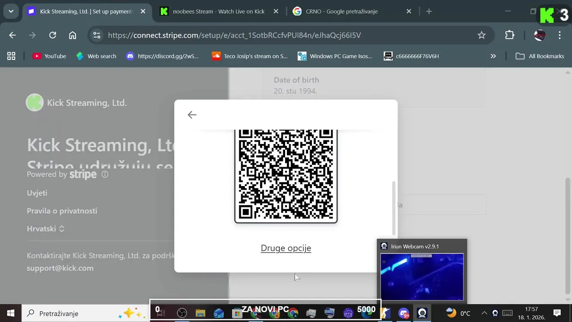Open the c6666666F76V6H bookmark
The height and width of the screenshot is (322, 572).
click(412, 56)
